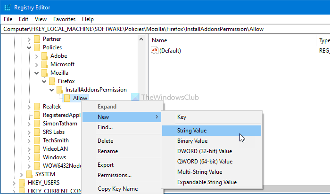Select Export in the context menu
This screenshot has height=194, width=330.
tap(122, 165)
